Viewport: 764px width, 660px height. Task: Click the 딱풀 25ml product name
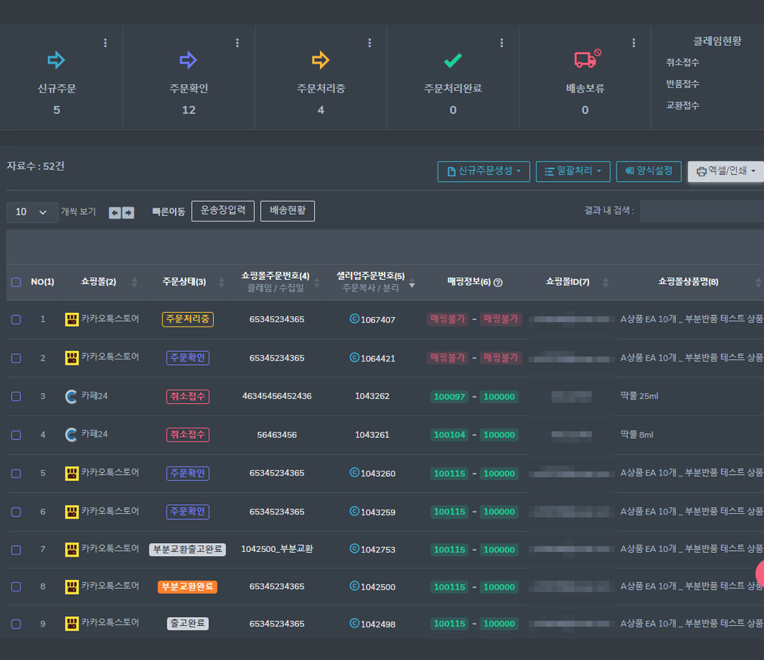click(x=639, y=396)
